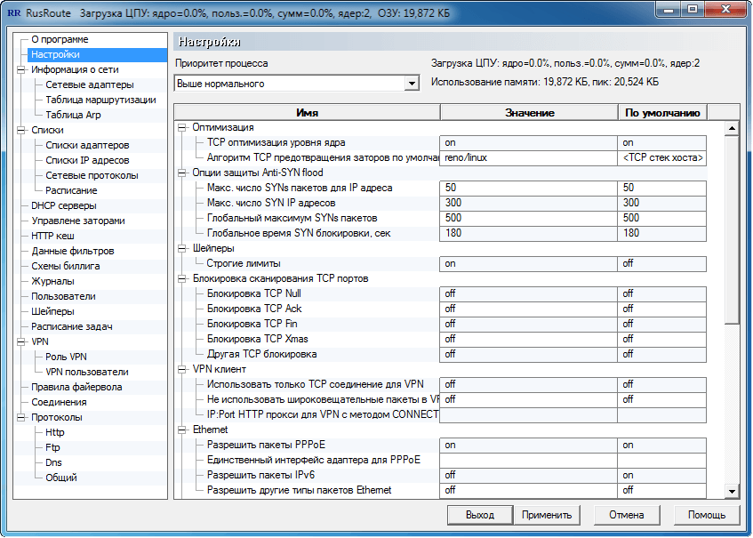Toggle the Разрешить пакеты IPv6 value
This screenshot has width=753, height=538.
(528, 476)
